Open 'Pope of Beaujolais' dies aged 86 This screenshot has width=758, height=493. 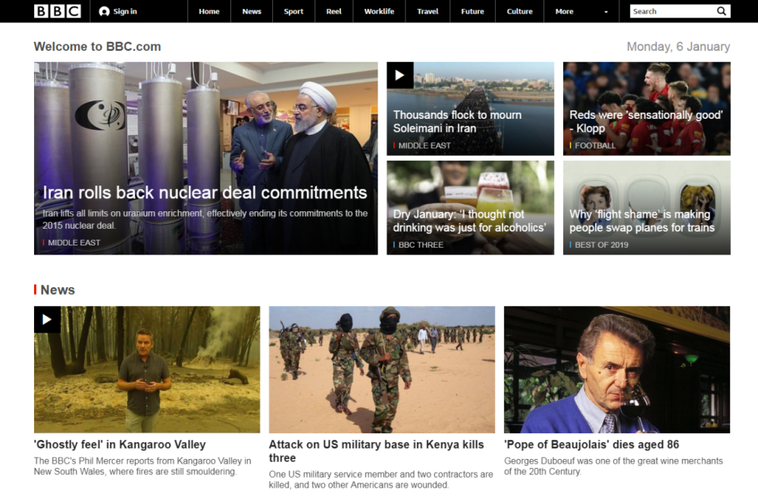coord(592,445)
